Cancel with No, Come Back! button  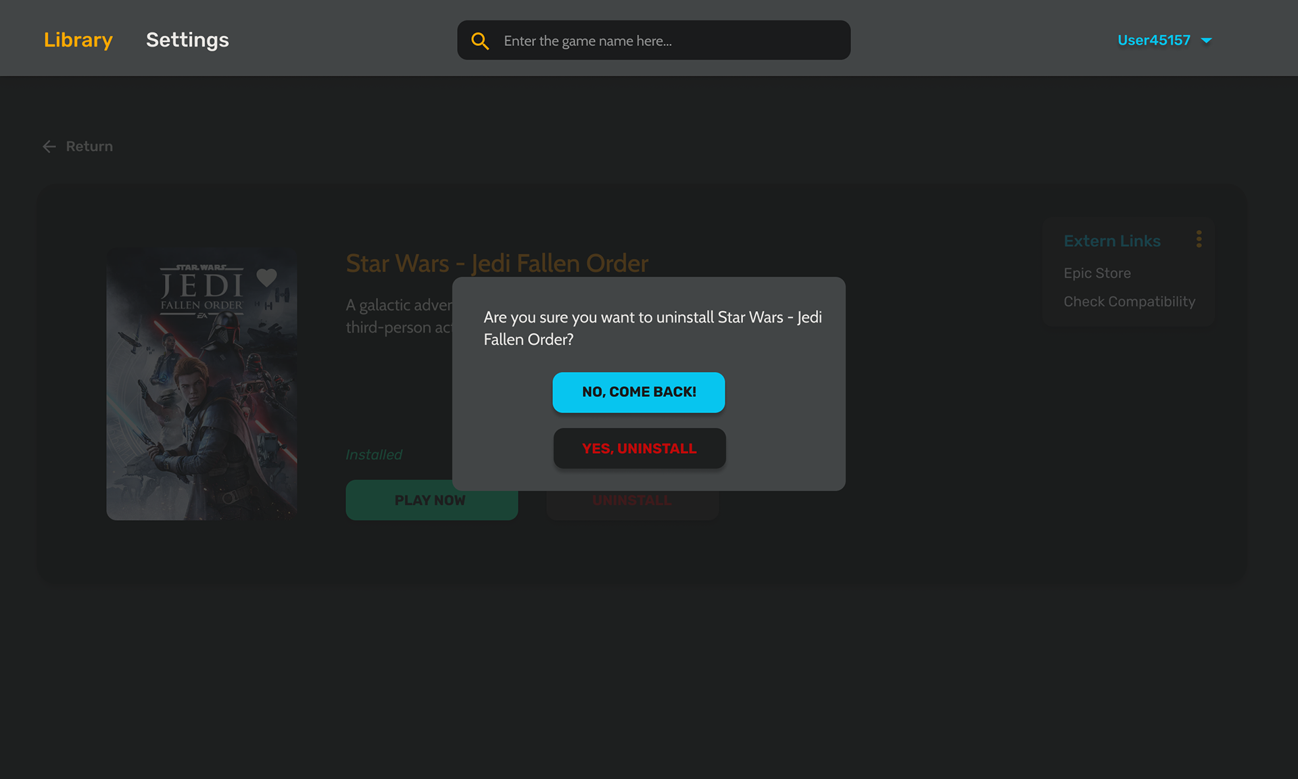click(639, 392)
